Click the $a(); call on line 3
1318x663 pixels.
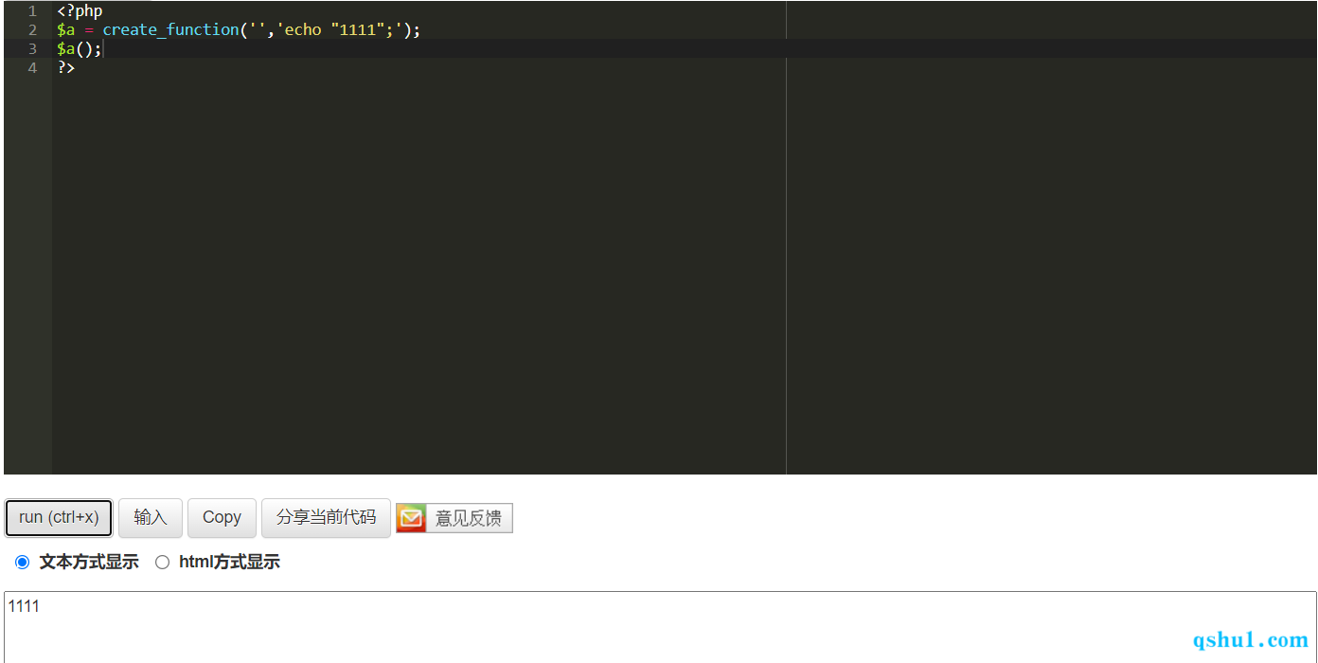coord(79,48)
